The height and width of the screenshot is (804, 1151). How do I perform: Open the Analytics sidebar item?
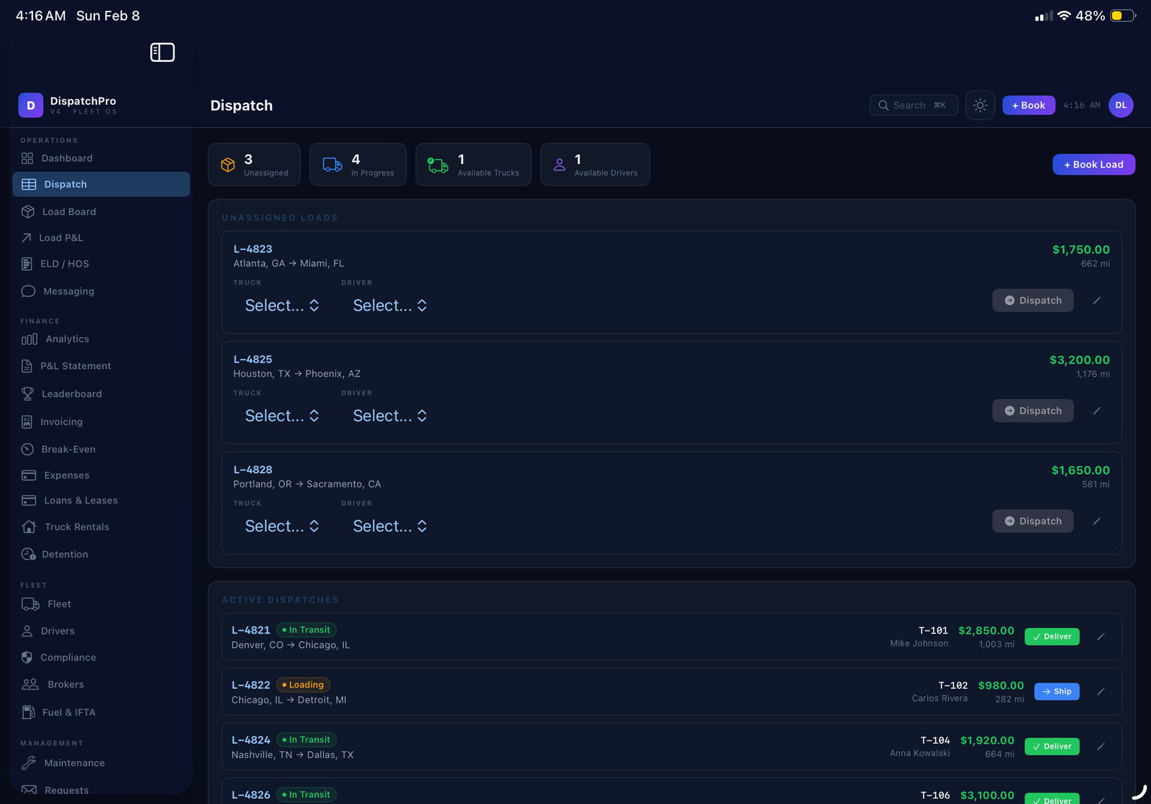[67, 339]
